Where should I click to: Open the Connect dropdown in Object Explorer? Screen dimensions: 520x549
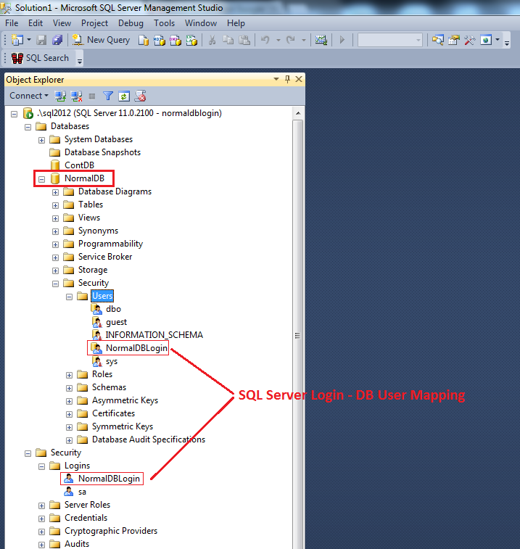29,96
